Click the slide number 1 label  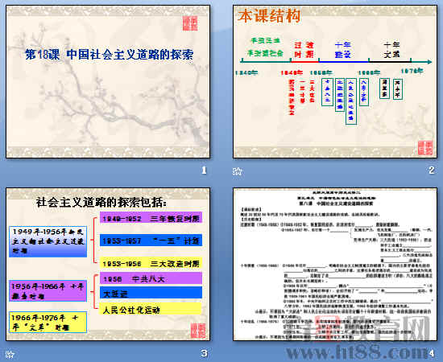coord(204,170)
